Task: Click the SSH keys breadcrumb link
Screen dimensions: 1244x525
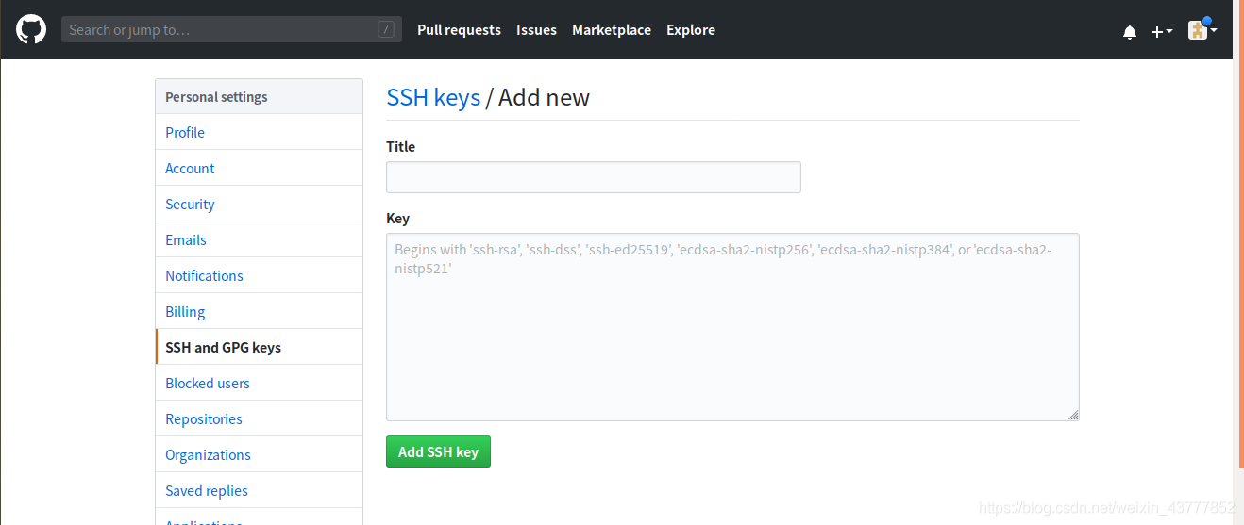Action: [433, 97]
